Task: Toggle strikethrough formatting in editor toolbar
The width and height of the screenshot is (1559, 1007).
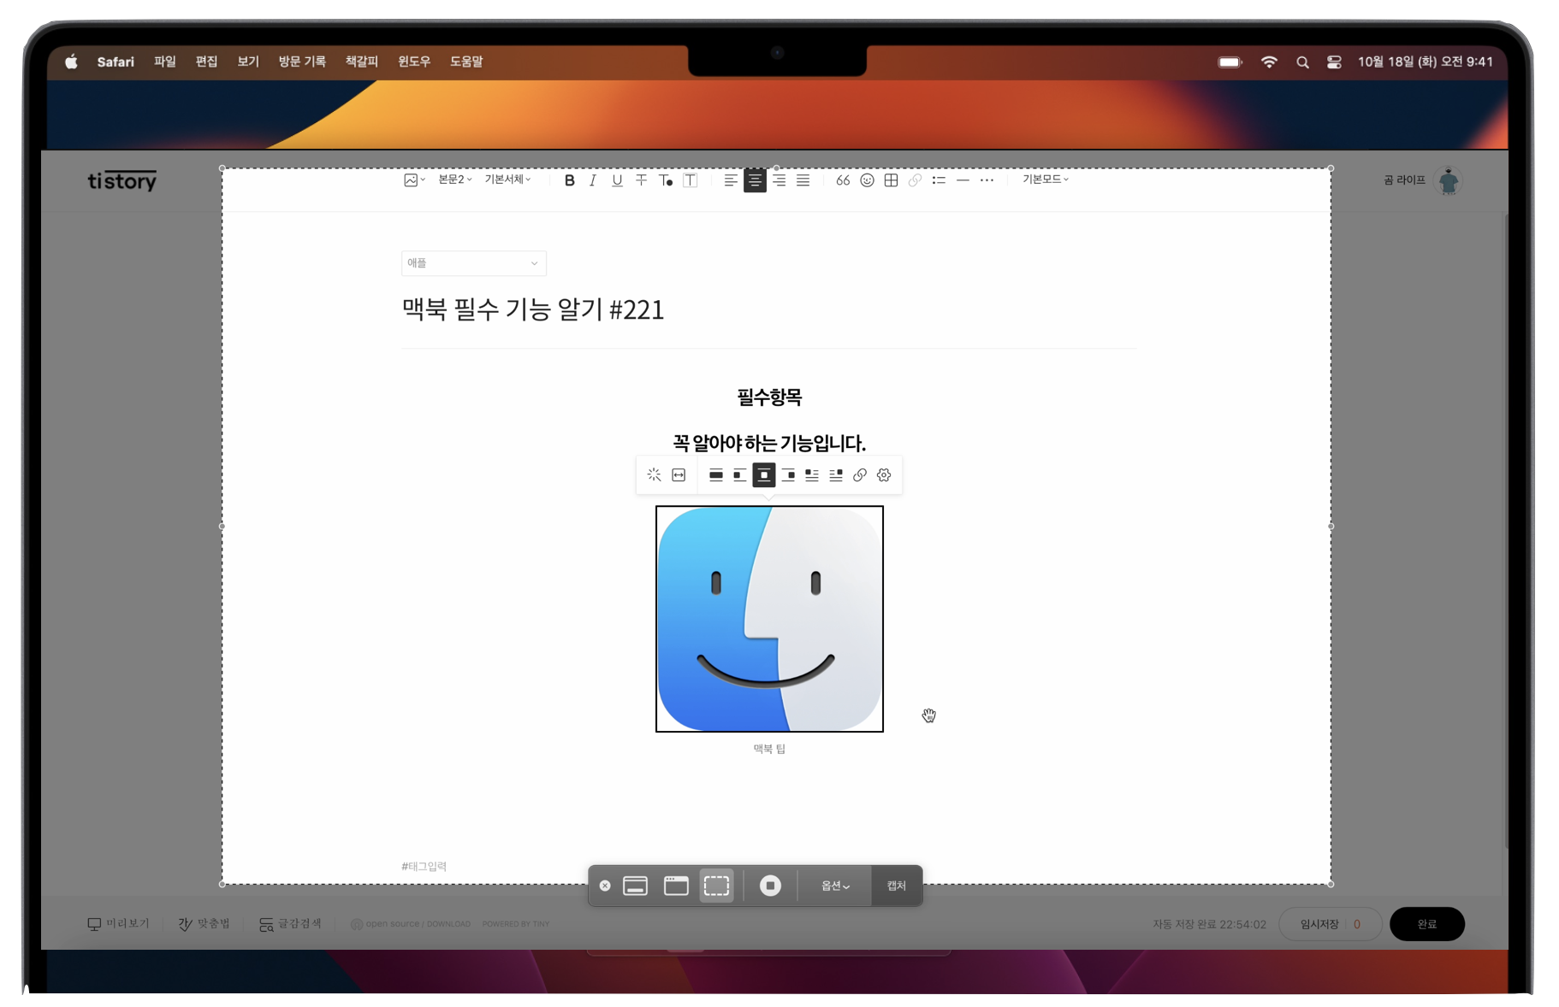Action: click(641, 180)
